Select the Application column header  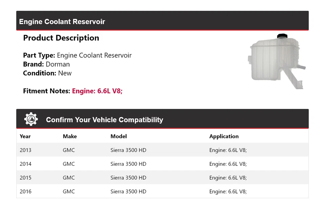(x=224, y=136)
